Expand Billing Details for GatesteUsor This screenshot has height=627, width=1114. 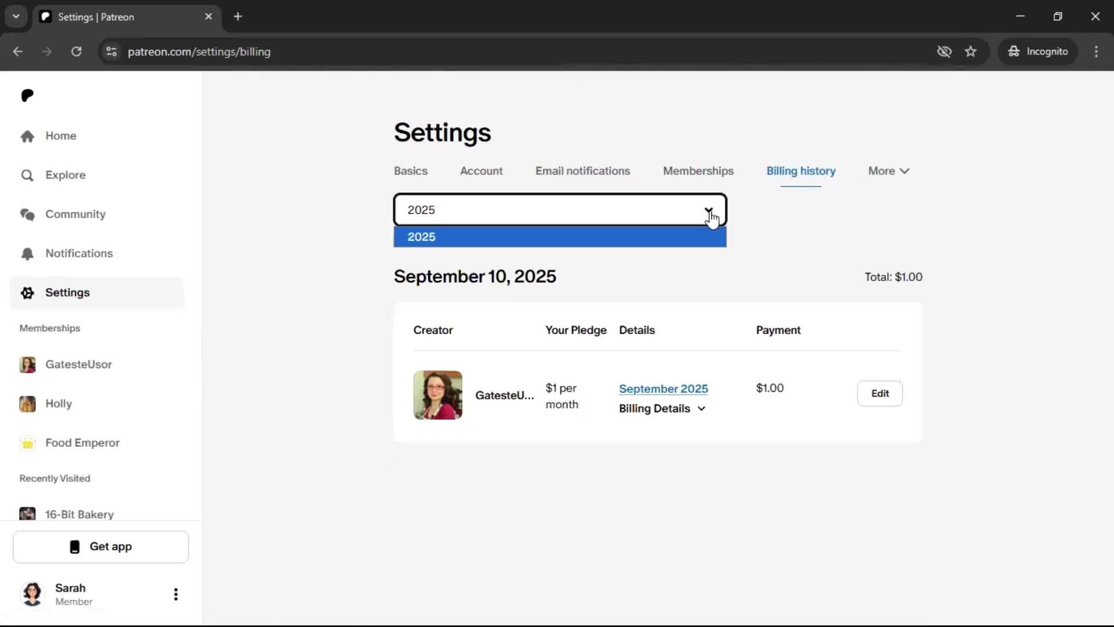[662, 409]
